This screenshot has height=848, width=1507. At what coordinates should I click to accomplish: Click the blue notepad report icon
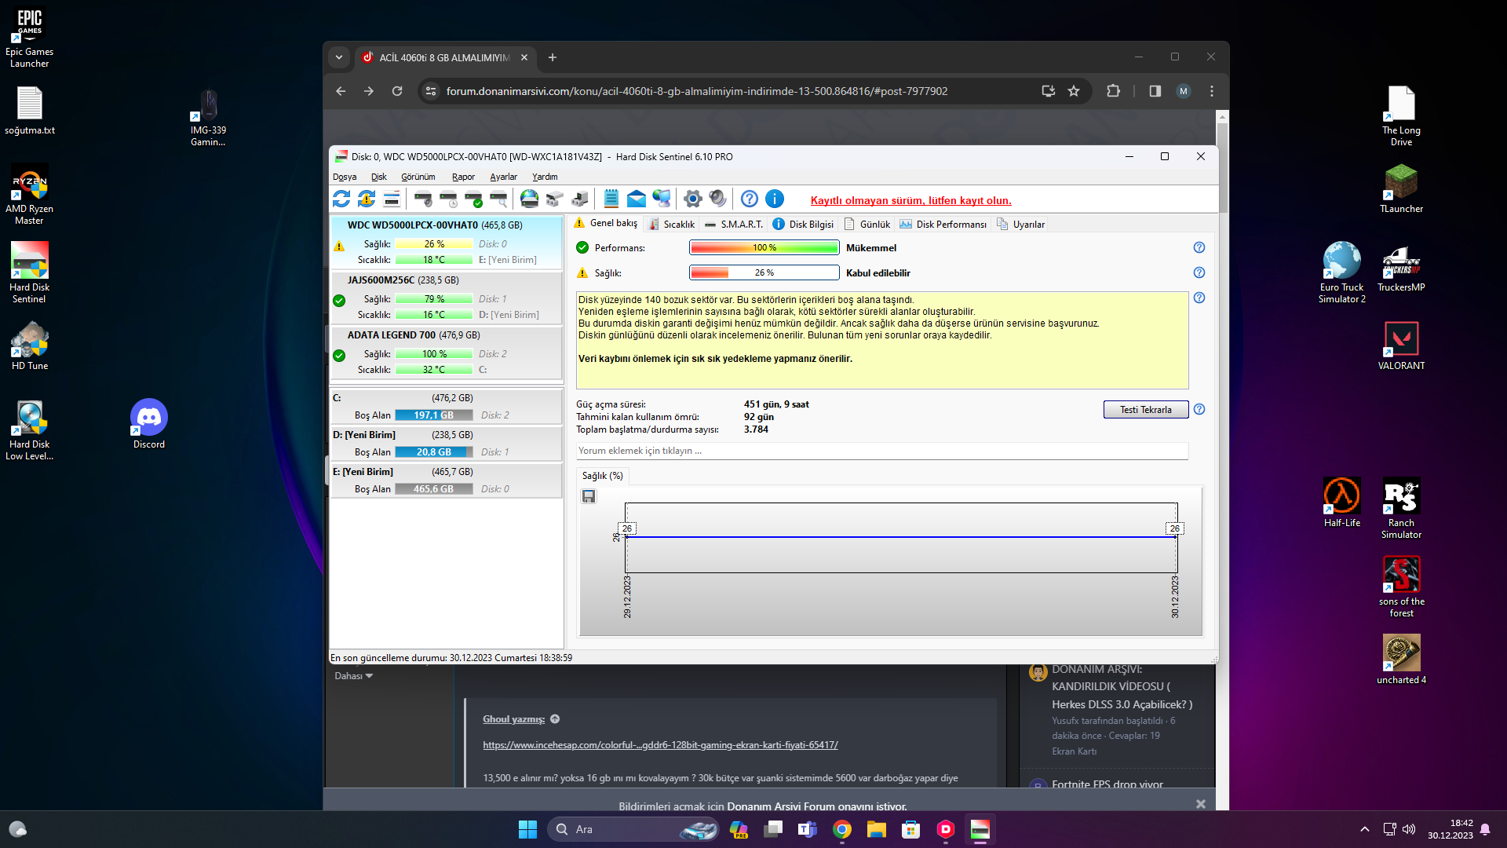tap(611, 199)
